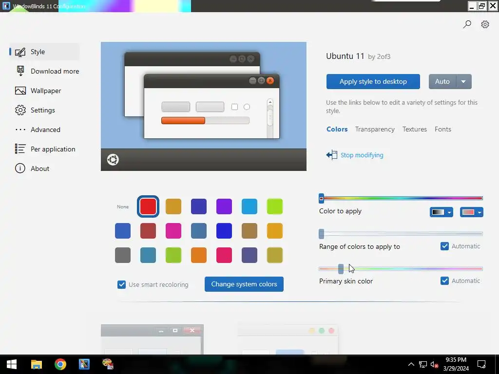Toggle Automatic for Range of colors
499x374 pixels.
pos(444,246)
